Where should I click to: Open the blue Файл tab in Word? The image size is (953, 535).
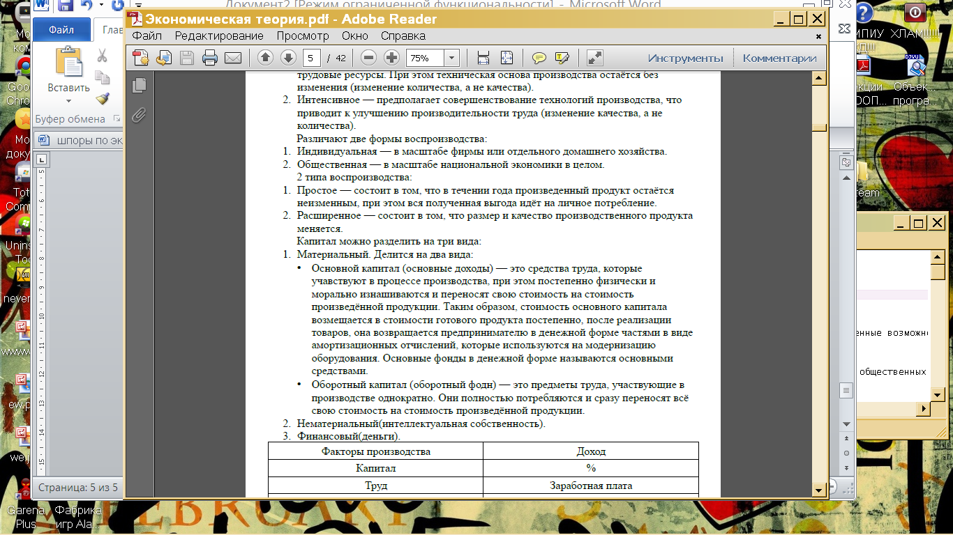(62, 30)
